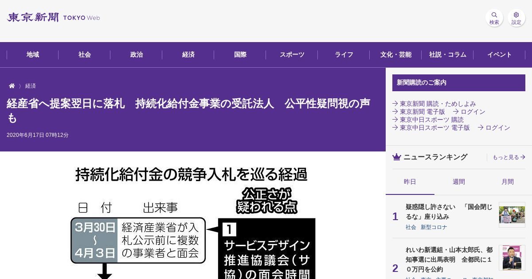This screenshot has height=279, width=532.
Task: Select the 月間 ranking tab
Action: [508, 182]
